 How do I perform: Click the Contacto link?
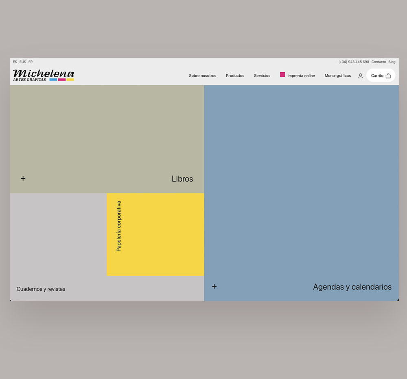point(379,62)
